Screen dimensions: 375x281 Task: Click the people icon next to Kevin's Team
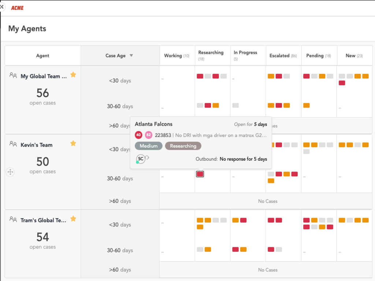click(x=13, y=144)
